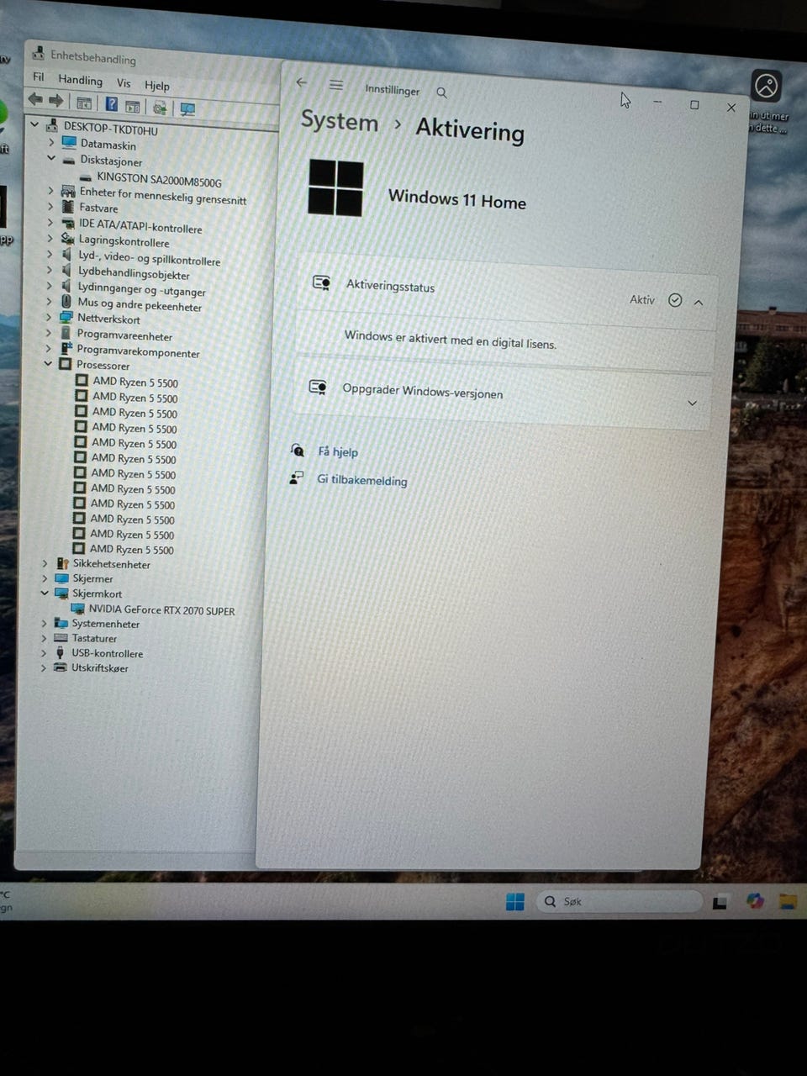Click the Få hjelp link
Screen dimensions: 807x1076
tap(338, 451)
